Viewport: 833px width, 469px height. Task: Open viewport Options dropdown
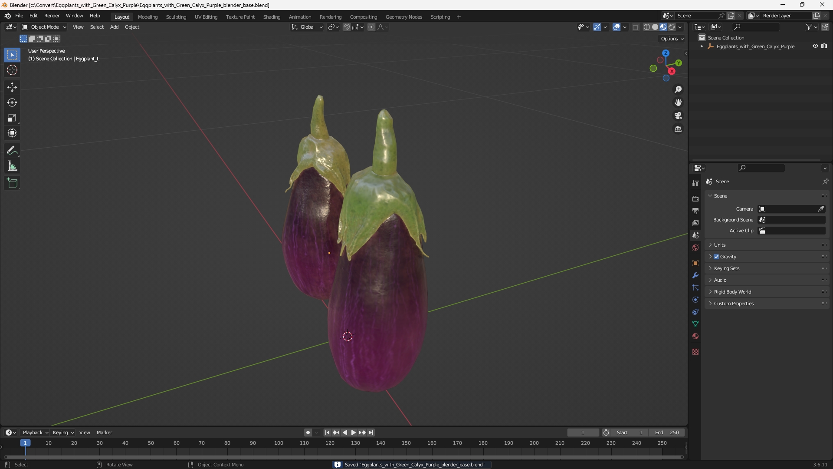coord(672,39)
